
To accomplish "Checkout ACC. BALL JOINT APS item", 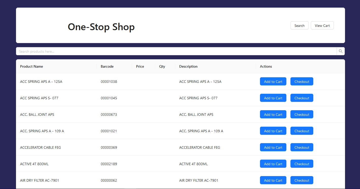I will 302,115.
